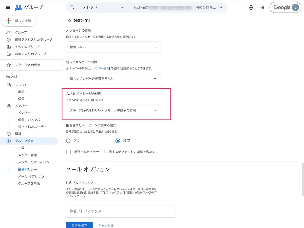Follow the メンバー管理 inline link
The width and height of the screenshot is (304, 228).
pos(101,68)
